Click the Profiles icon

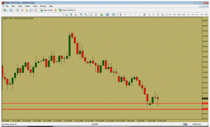pos(10,10)
